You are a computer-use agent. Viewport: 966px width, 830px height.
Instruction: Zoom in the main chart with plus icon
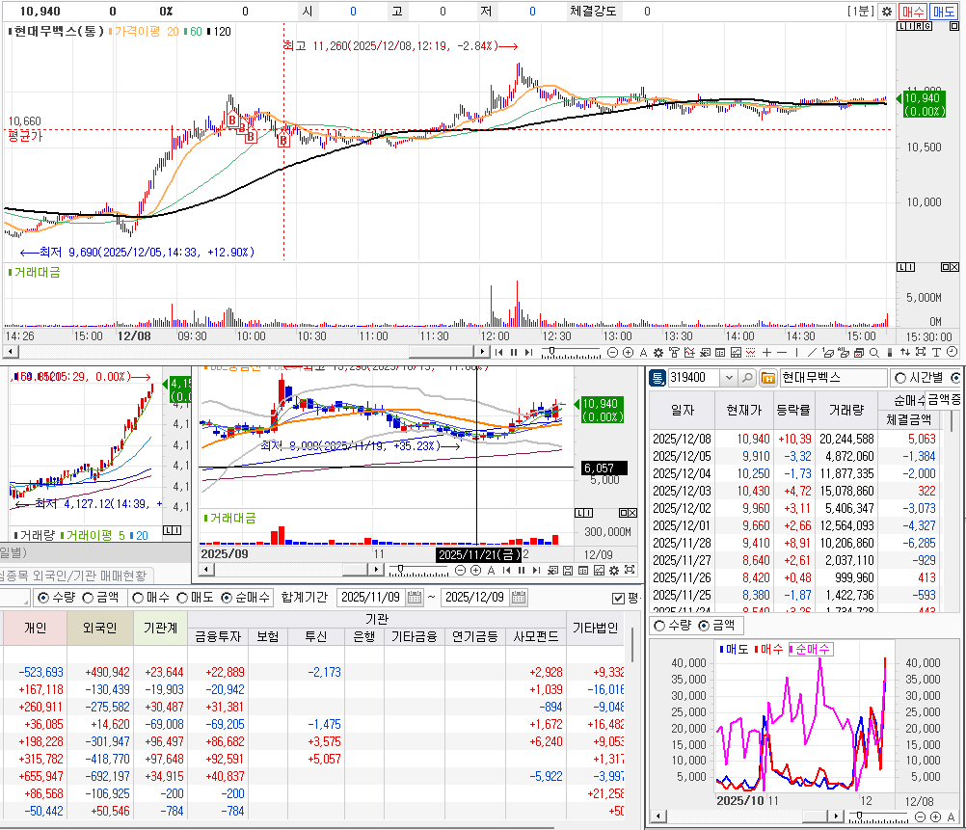tap(628, 353)
